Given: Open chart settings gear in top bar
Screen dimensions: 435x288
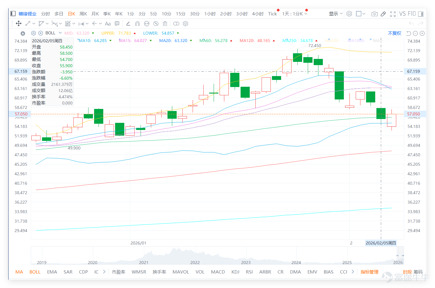Looking at the screenshot, I should pos(349,14).
